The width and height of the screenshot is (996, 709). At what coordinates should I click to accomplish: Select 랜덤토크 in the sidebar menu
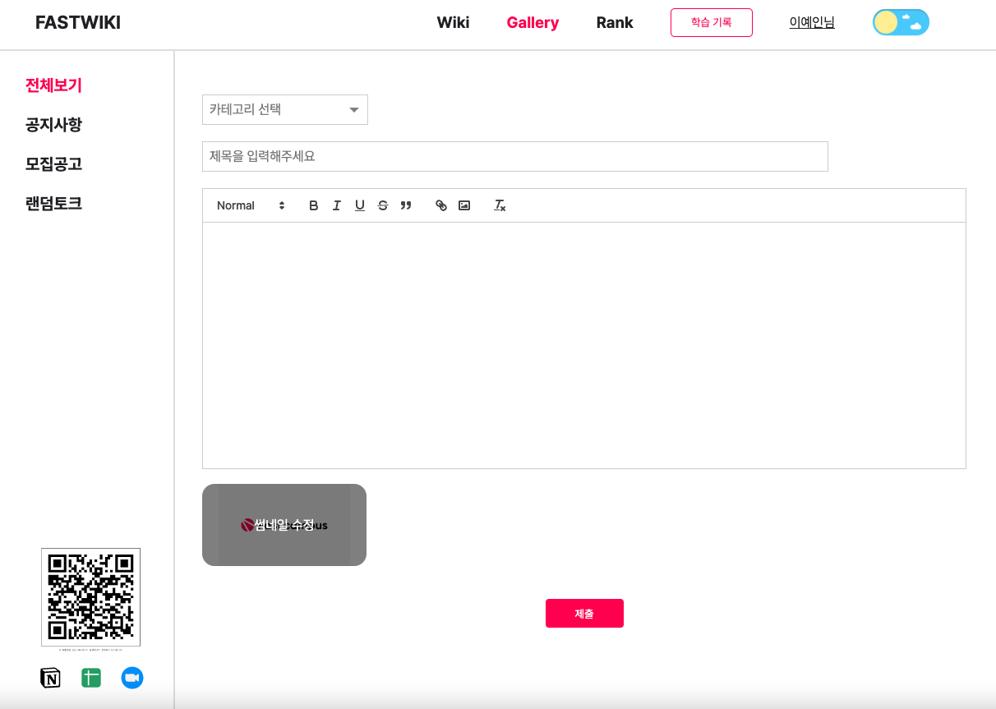click(x=53, y=203)
